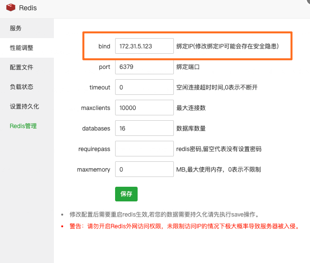Image resolution: width=310 pixels, height=263 pixels.
Task: Click the redis密码 description text
Action: coord(219,149)
